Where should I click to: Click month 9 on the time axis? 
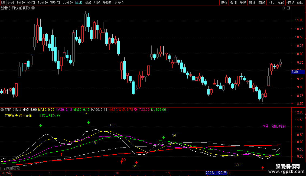pos(50,173)
